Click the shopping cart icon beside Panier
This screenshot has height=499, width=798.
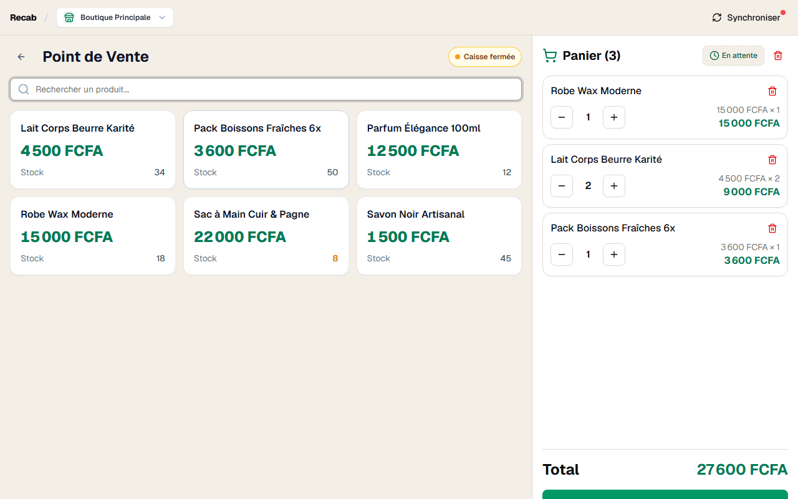550,56
